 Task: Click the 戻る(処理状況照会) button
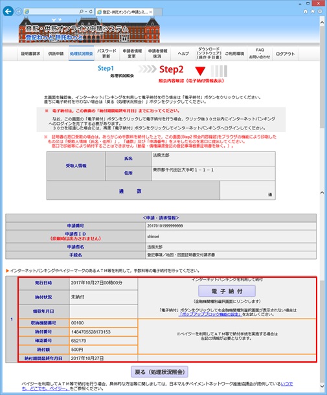[x=160, y=372]
